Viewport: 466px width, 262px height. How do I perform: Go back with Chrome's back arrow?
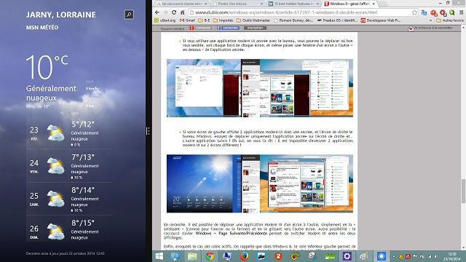157,12
